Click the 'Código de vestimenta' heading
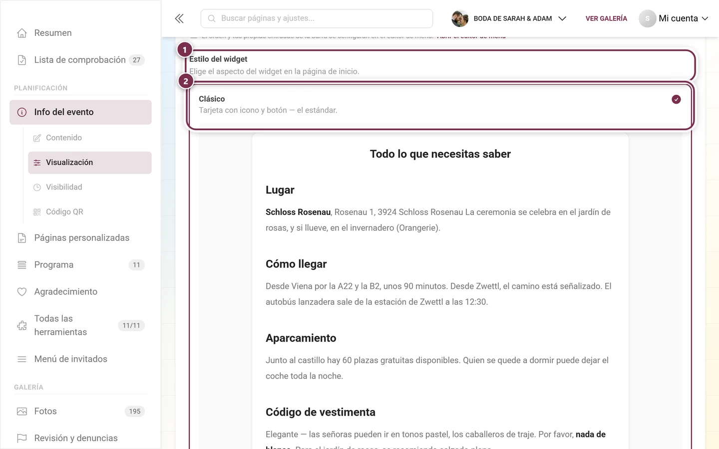 coord(321,412)
